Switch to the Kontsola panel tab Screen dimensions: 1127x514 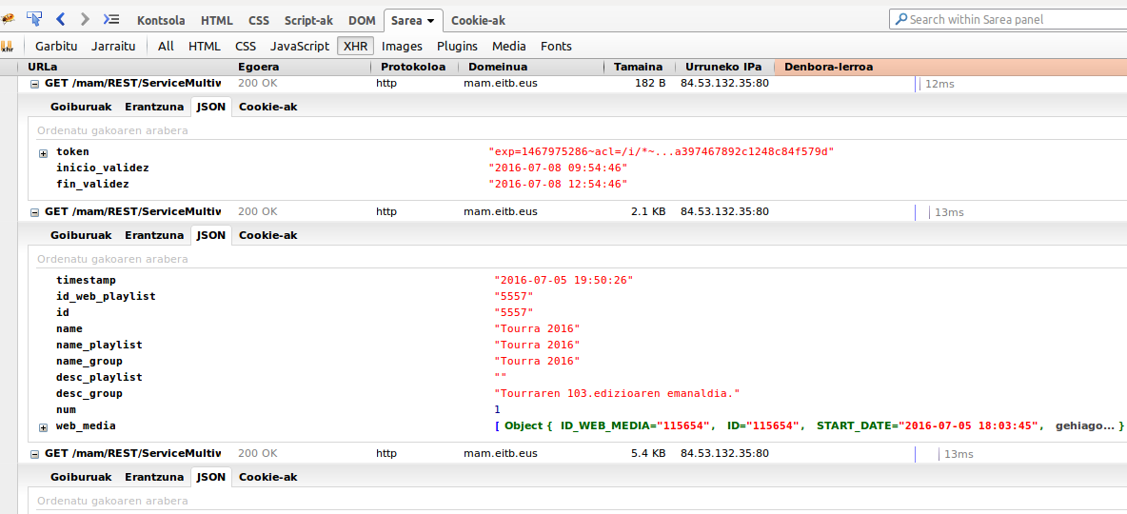click(161, 20)
